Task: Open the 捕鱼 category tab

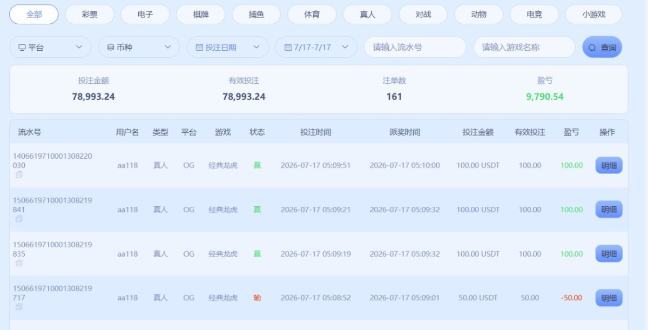Action: [x=256, y=15]
